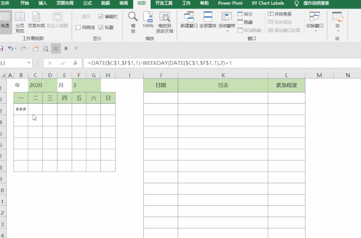
Task: Expand the undo history arrow
Action: pyautogui.click(x=16, y=49)
